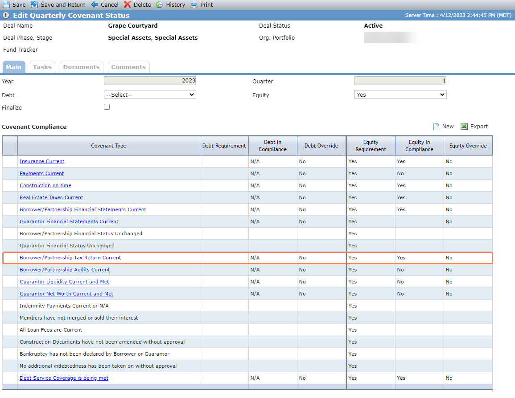Open the Documents tab

click(82, 67)
